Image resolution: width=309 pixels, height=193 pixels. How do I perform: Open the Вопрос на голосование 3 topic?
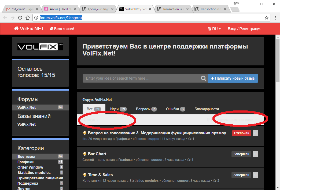159,133
